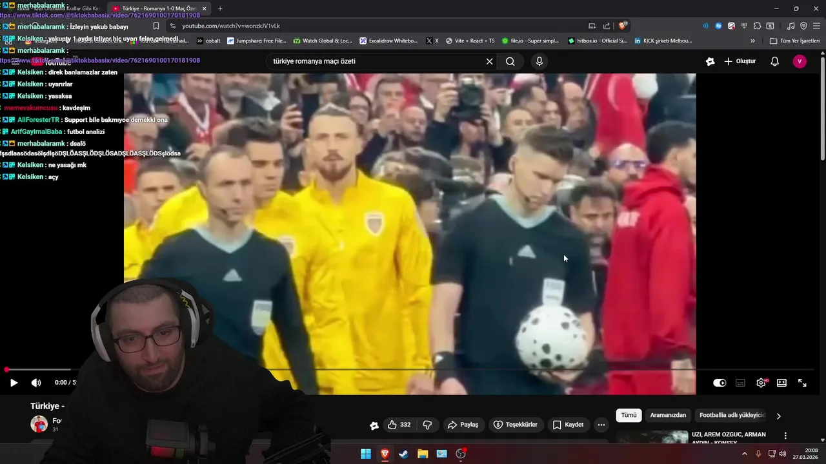Open Brave music note playlist icon
The width and height of the screenshot is (826, 464).
tap(791, 26)
